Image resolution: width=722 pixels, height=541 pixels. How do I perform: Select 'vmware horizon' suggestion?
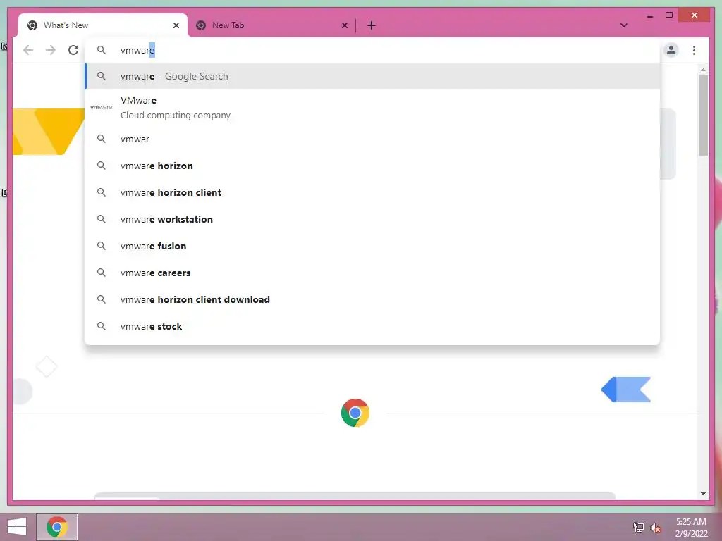[372, 166]
